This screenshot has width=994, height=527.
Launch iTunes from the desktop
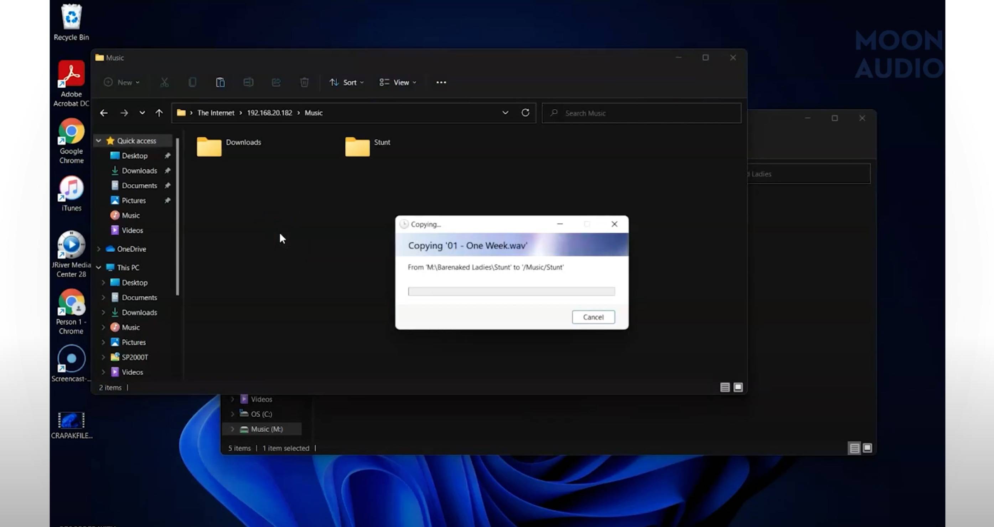tap(71, 194)
